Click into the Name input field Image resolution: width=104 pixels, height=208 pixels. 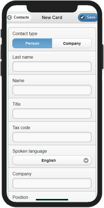click(x=52, y=90)
